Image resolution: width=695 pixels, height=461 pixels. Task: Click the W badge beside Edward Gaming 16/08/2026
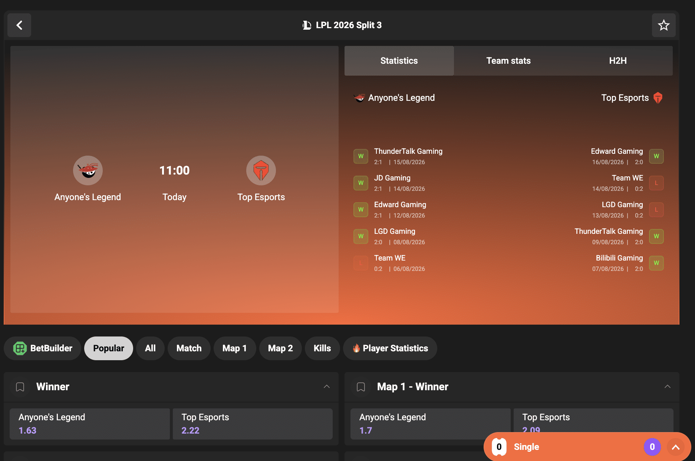coord(656,156)
